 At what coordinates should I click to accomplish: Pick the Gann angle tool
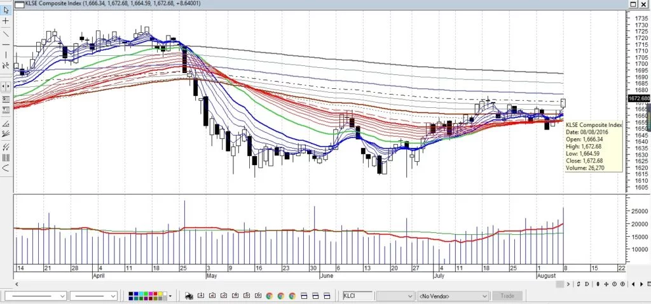pyautogui.click(x=6, y=123)
